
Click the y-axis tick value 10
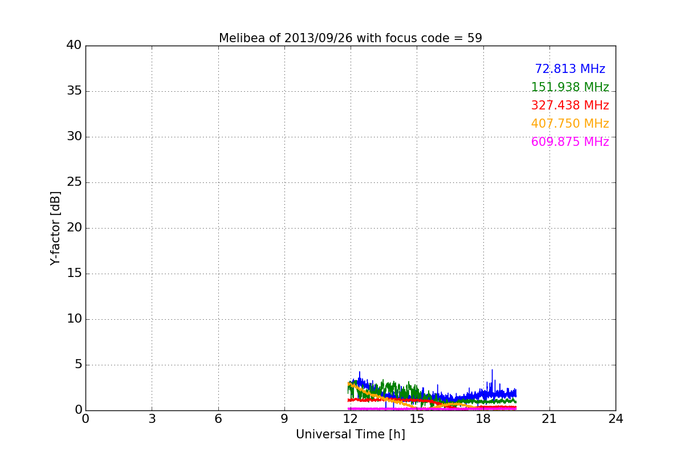click(74, 319)
